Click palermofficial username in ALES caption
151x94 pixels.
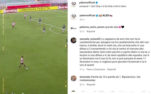(87, 15)
